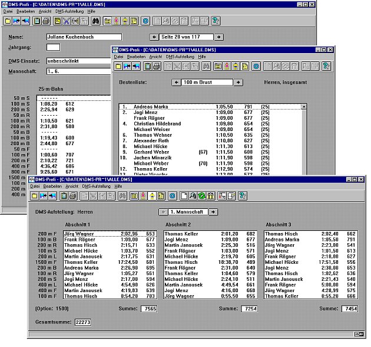Select Gerhard Weber row in the Bestenliste

210,152
